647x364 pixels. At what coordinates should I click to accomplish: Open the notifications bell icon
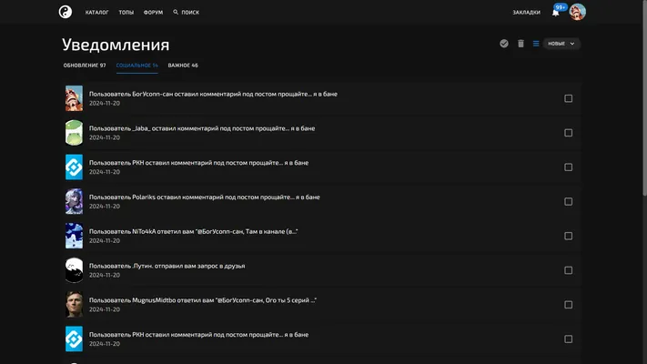(x=555, y=13)
